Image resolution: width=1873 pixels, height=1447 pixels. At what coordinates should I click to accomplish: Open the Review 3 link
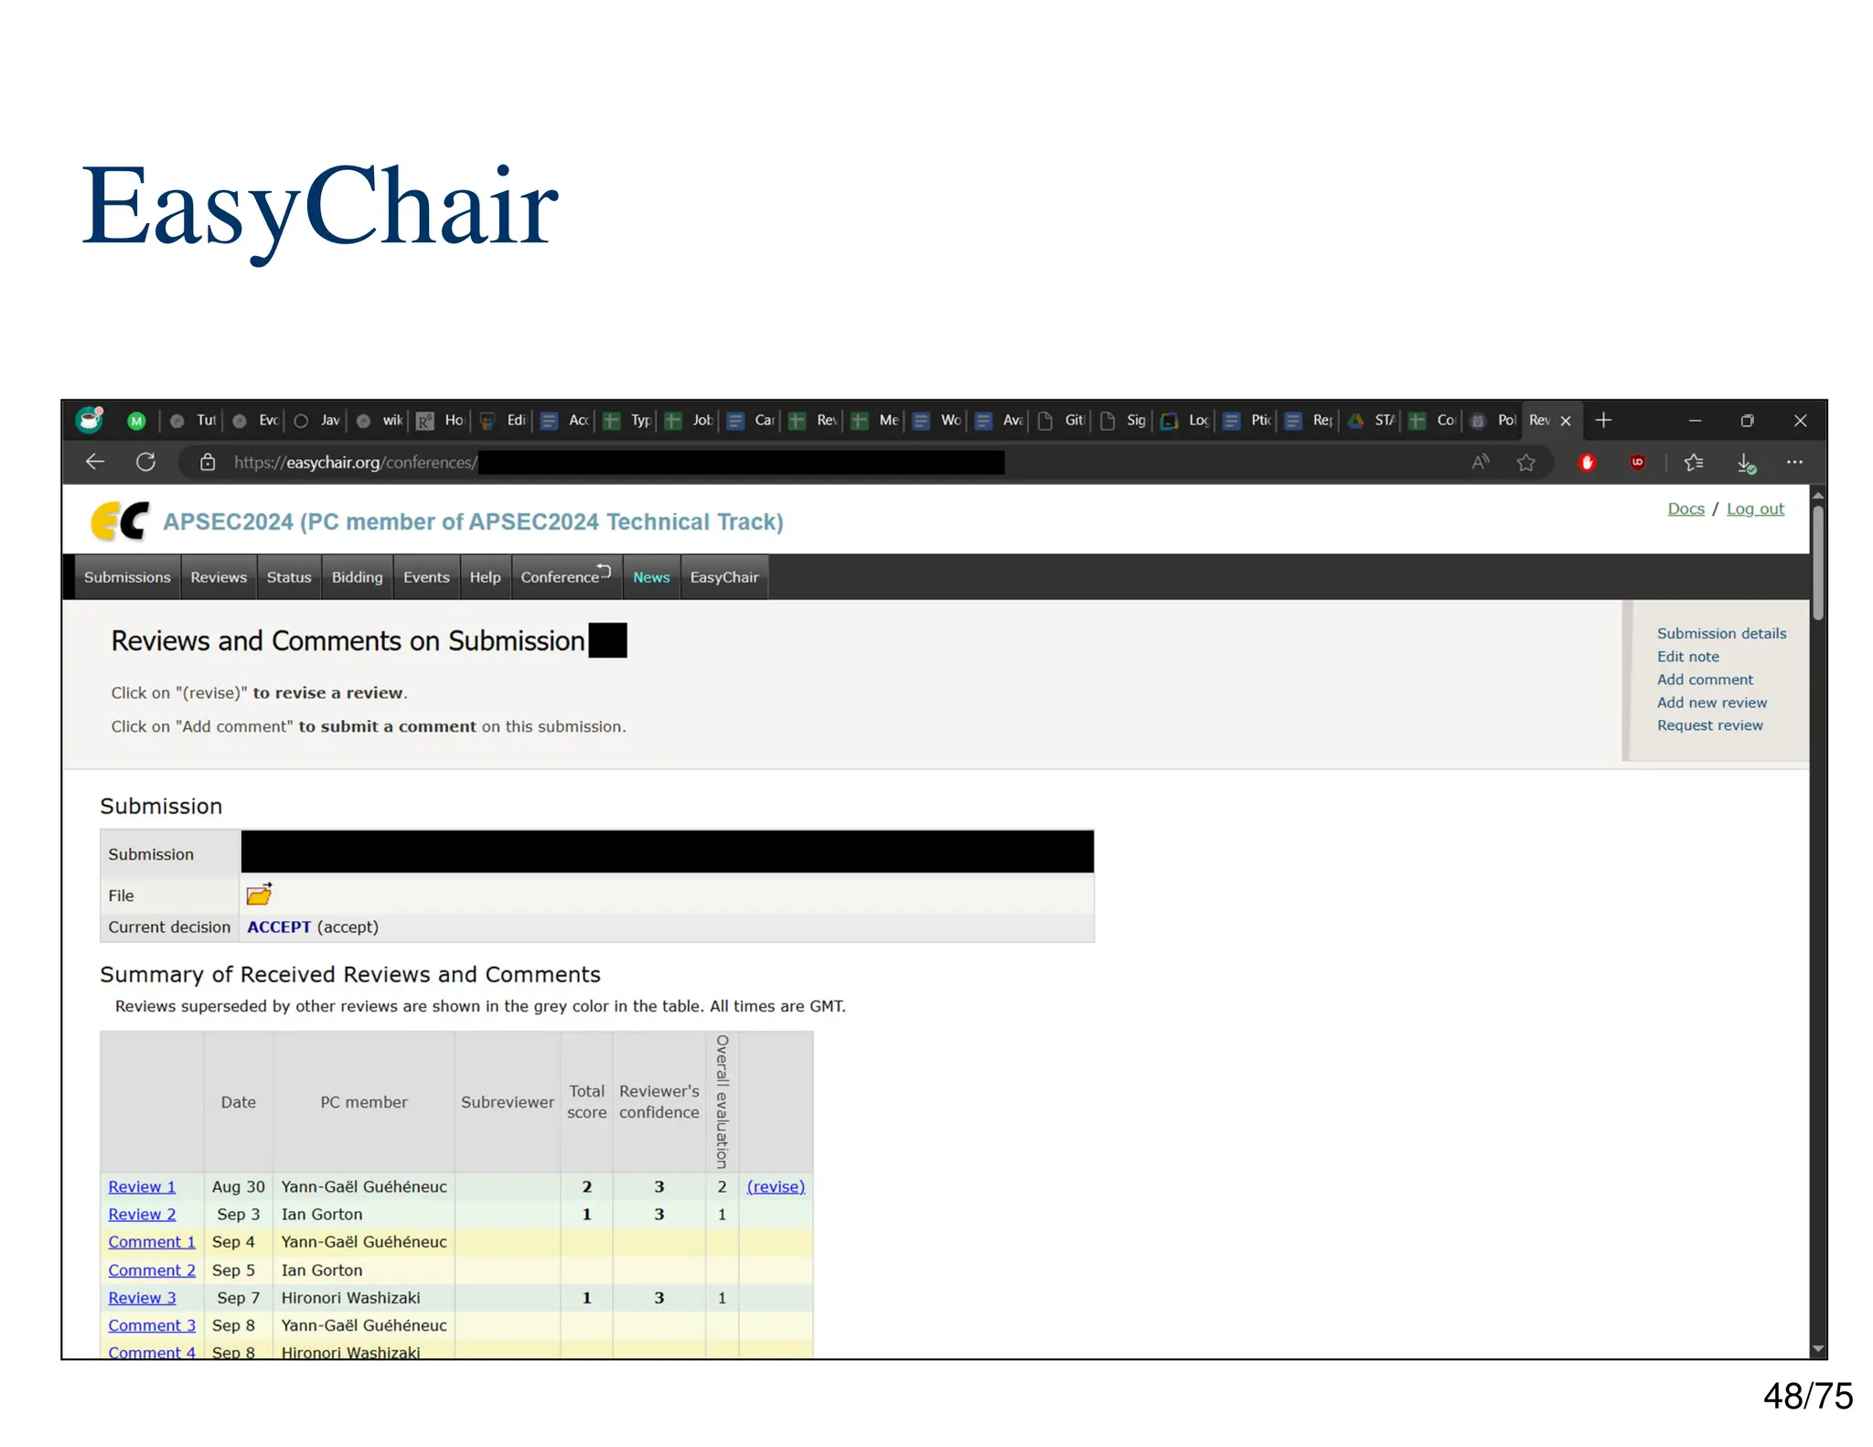pyautogui.click(x=142, y=1297)
